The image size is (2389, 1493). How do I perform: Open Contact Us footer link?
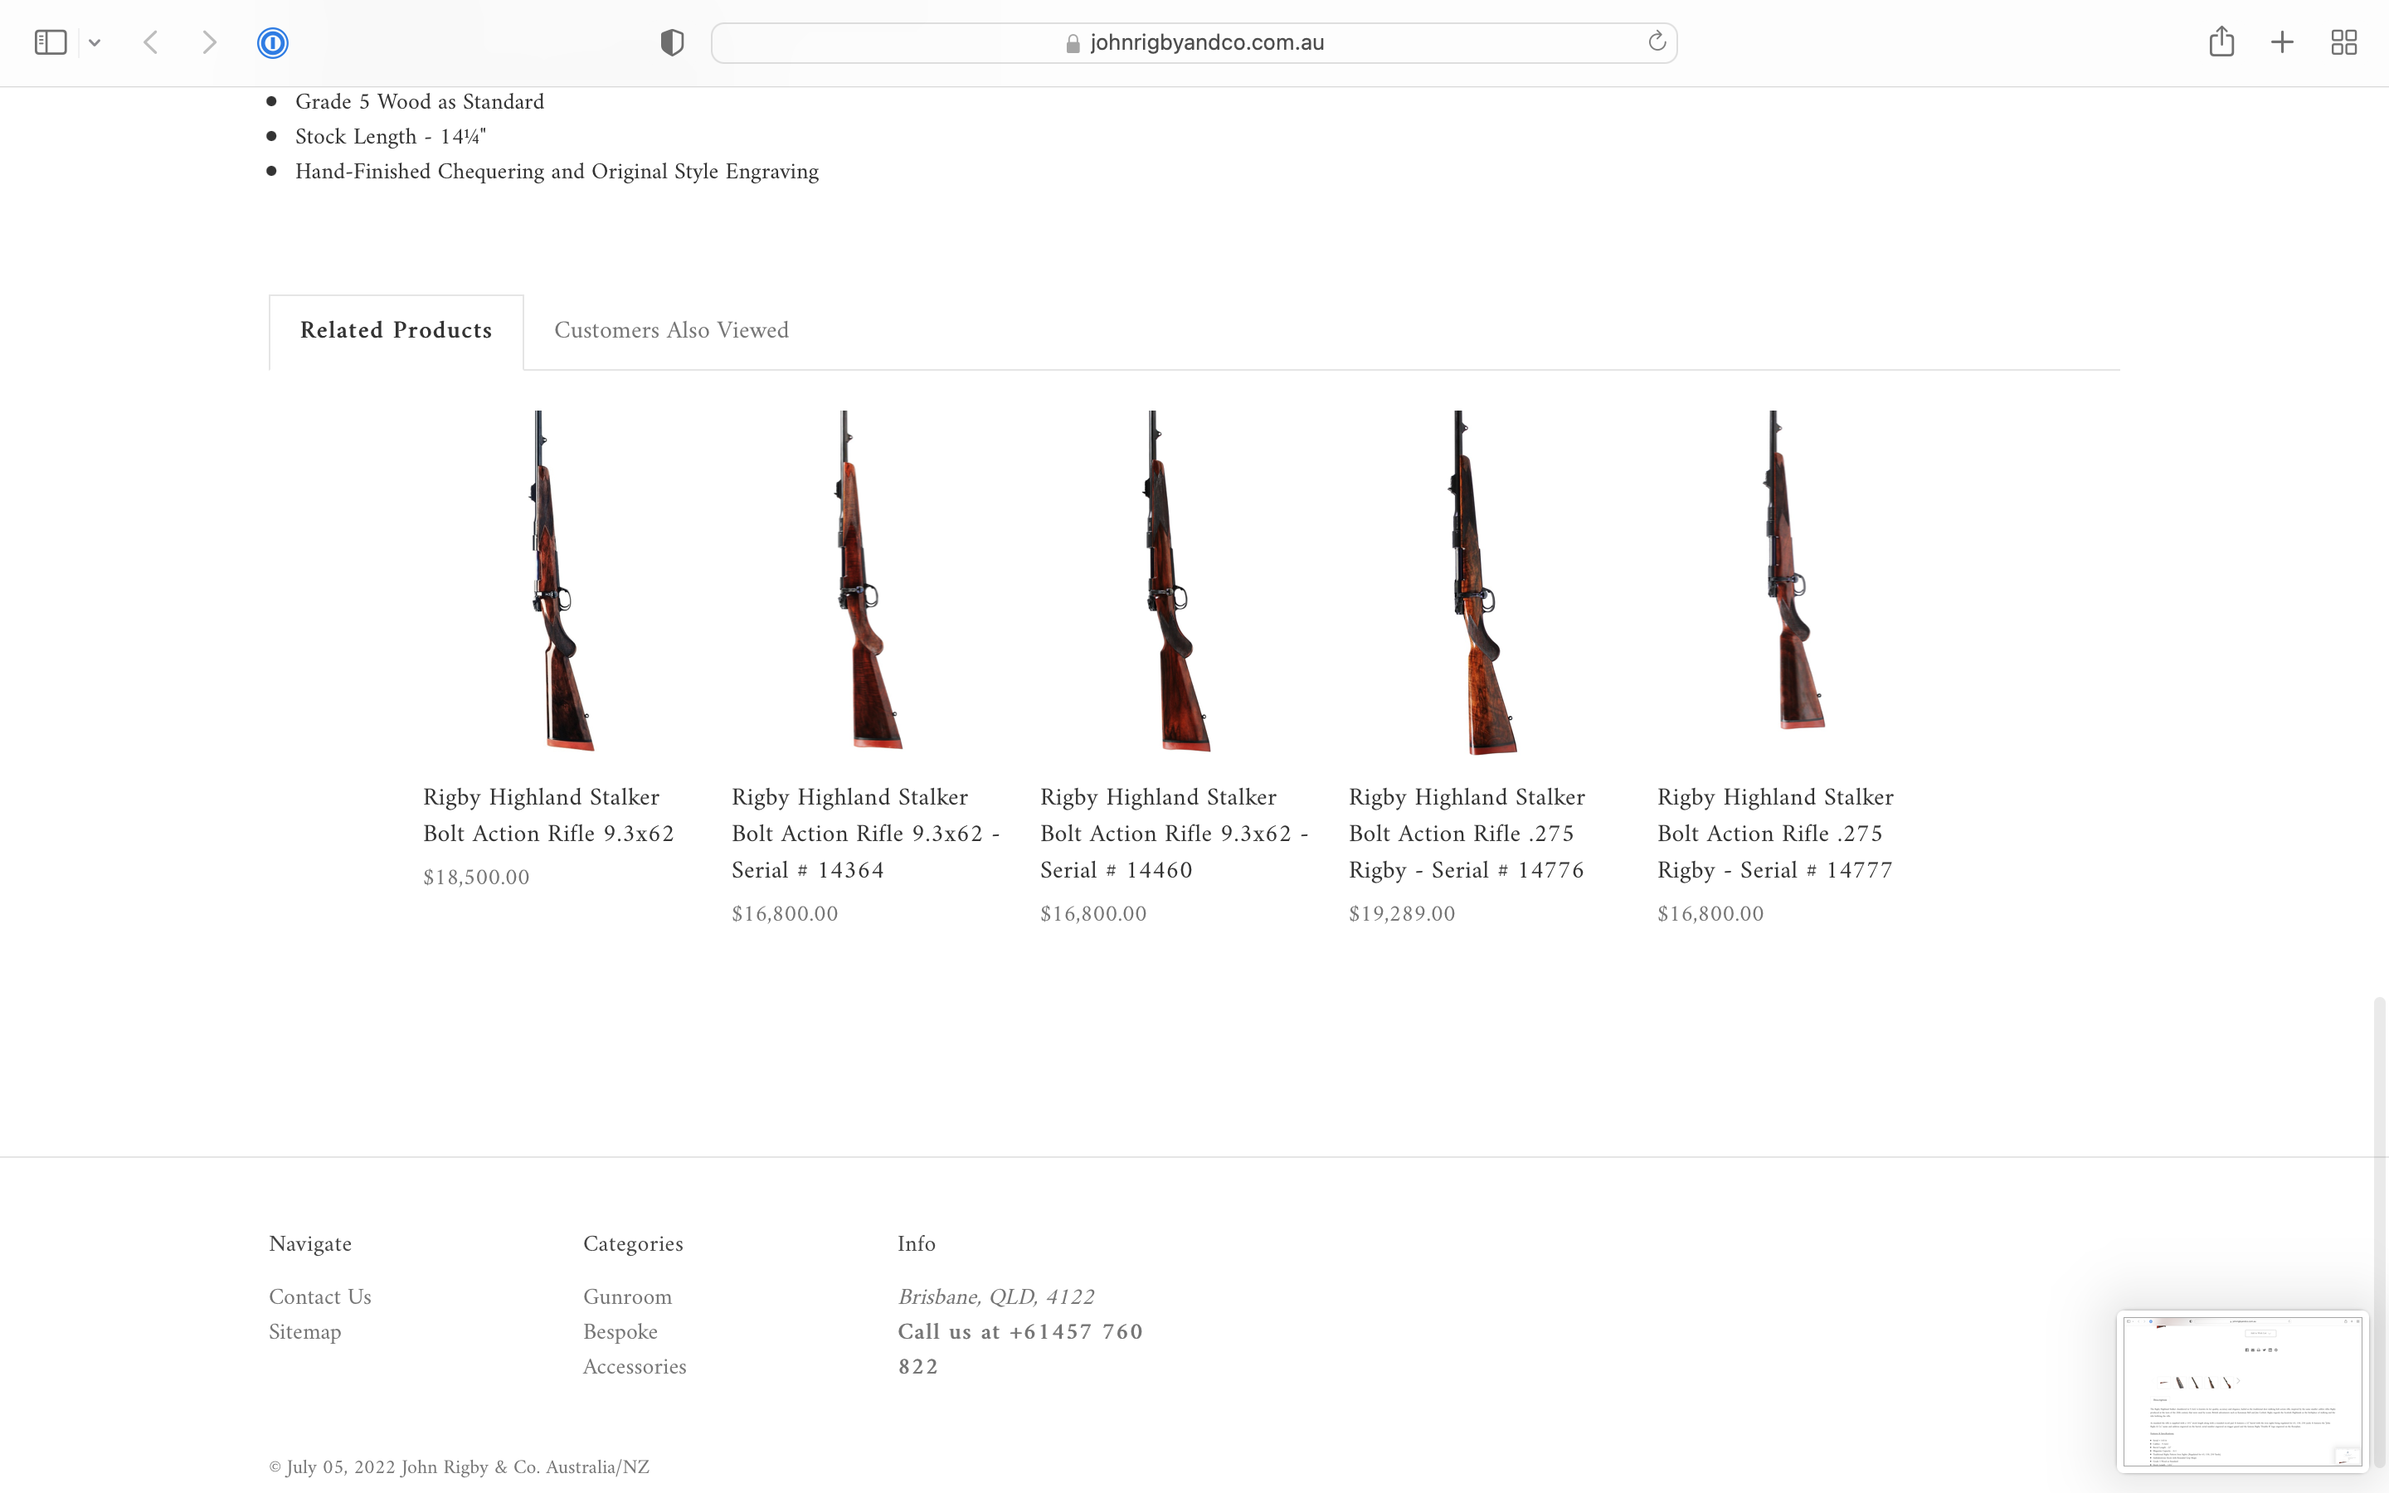coord(320,1297)
